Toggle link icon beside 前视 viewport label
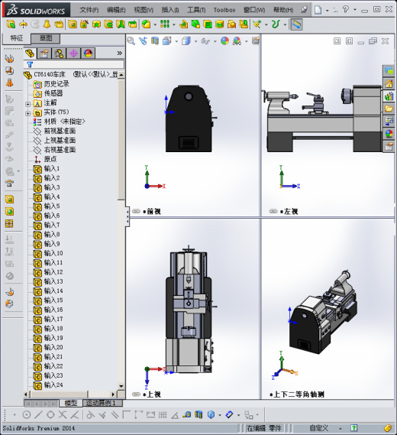This screenshot has width=397, height=435. (x=136, y=211)
